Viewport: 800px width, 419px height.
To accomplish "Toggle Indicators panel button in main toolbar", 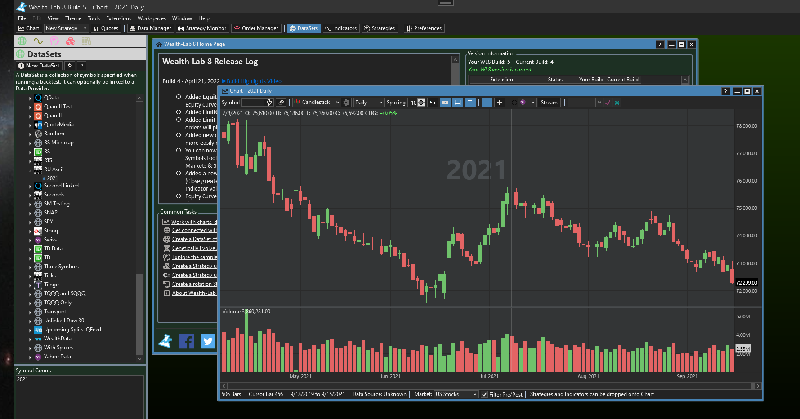I will pos(341,28).
